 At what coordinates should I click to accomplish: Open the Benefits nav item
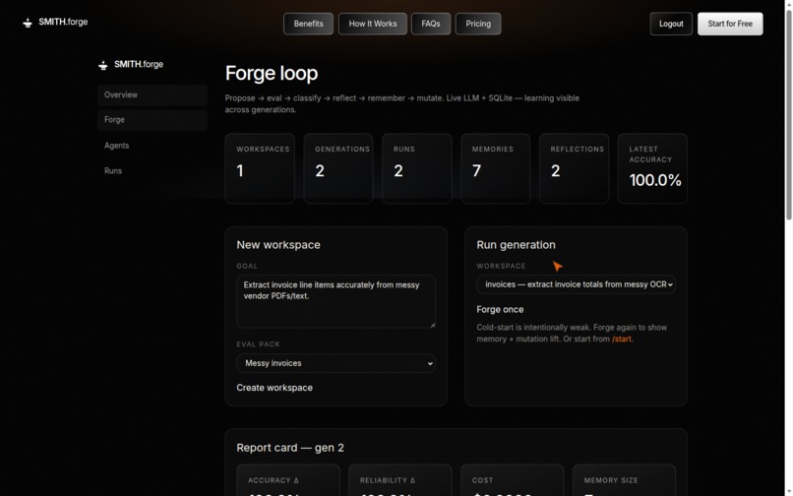tap(309, 24)
